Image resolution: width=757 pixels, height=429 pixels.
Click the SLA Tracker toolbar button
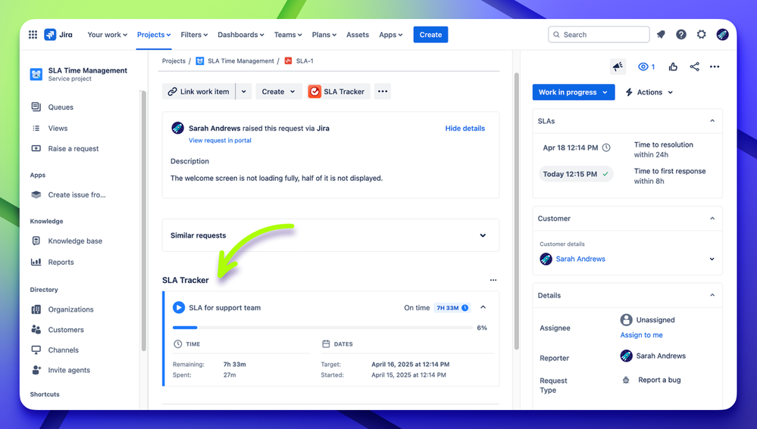click(x=339, y=92)
